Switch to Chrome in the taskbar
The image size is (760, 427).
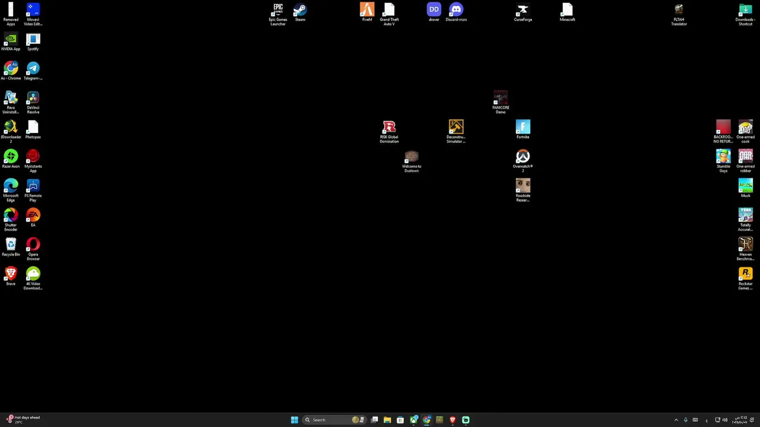coord(427,420)
